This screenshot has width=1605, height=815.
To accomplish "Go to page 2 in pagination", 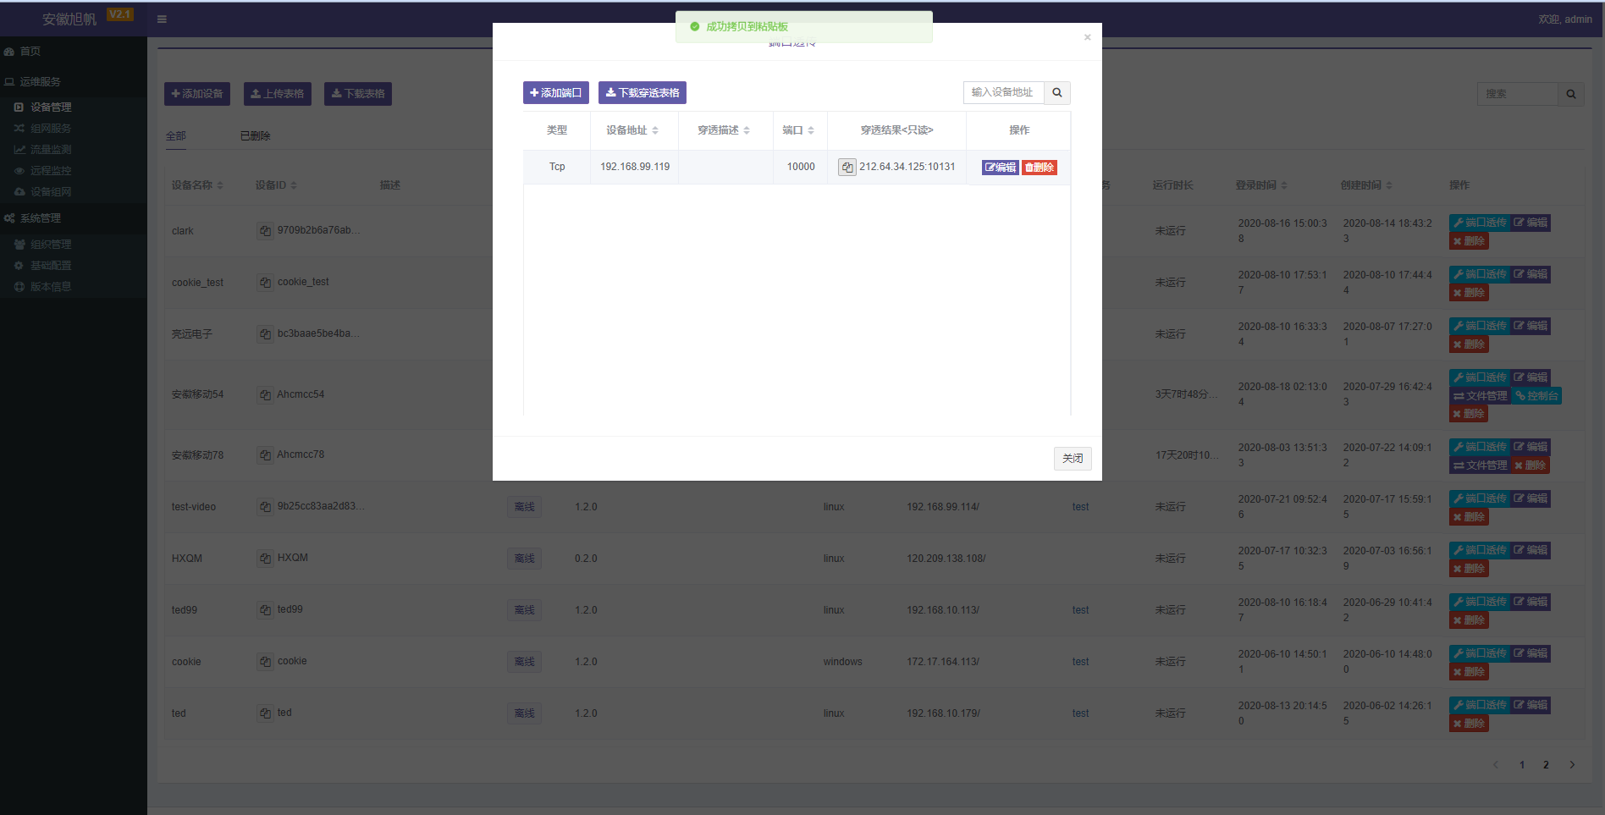I will tap(1546, 765).
